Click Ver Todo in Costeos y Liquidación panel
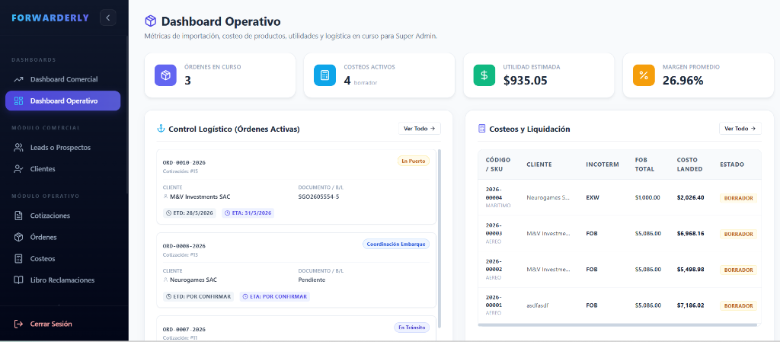 point(740,128)
